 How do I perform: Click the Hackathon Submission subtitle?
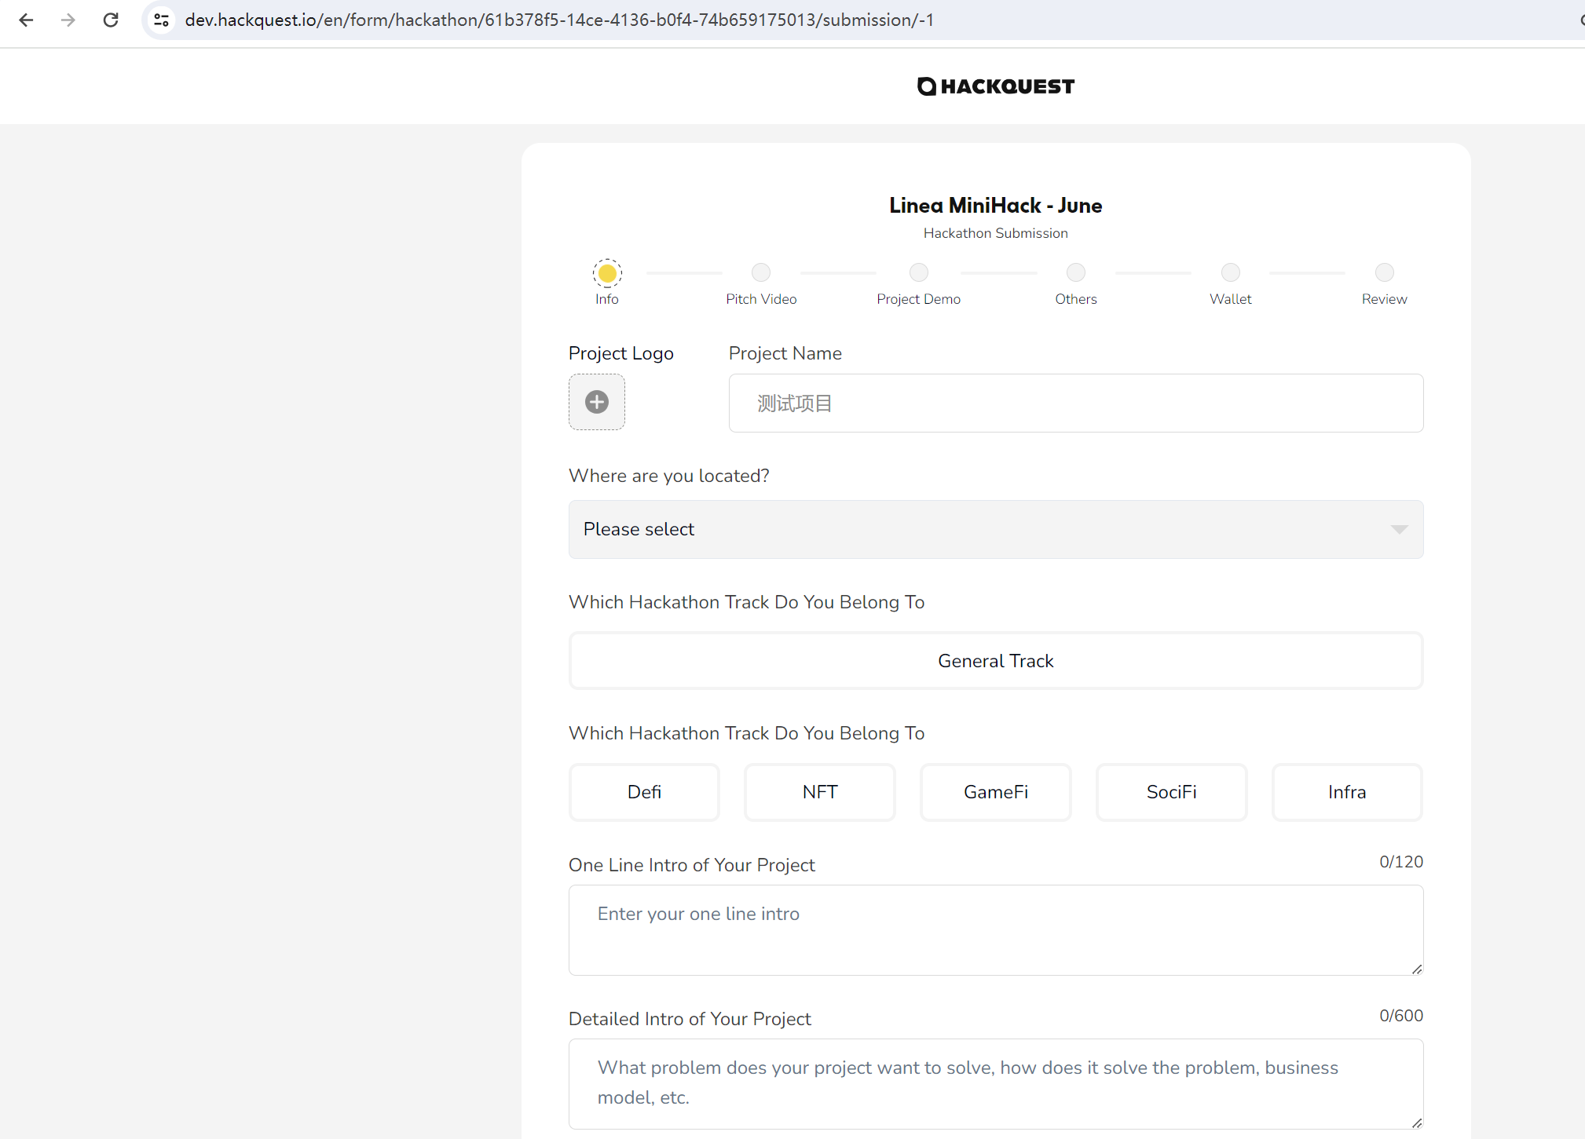[996, 233]
